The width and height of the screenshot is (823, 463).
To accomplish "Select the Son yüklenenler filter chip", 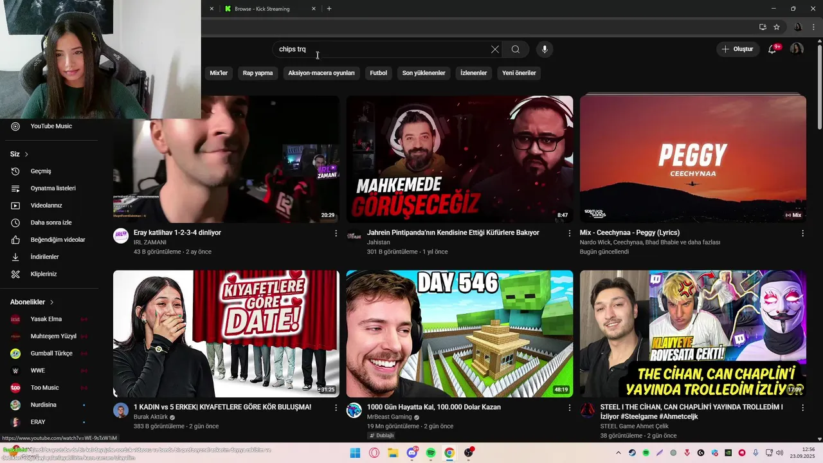I will [424, 73].
